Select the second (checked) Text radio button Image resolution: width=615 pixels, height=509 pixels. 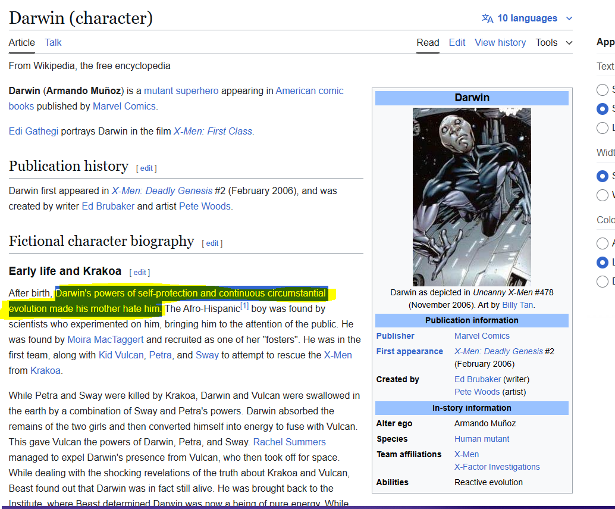point(602,109)
